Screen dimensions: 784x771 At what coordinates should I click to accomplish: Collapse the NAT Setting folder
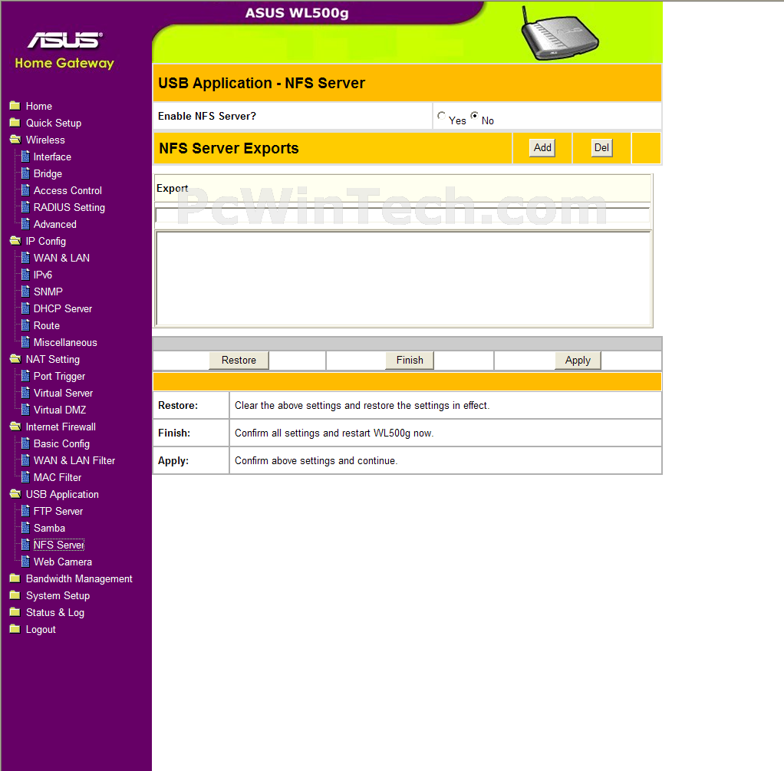15,359
